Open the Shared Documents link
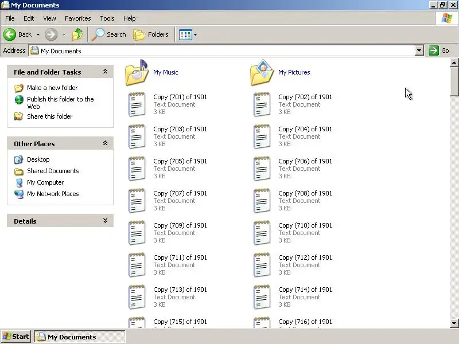Viewport: 459px width, 344px height. [x=53, y=171]
